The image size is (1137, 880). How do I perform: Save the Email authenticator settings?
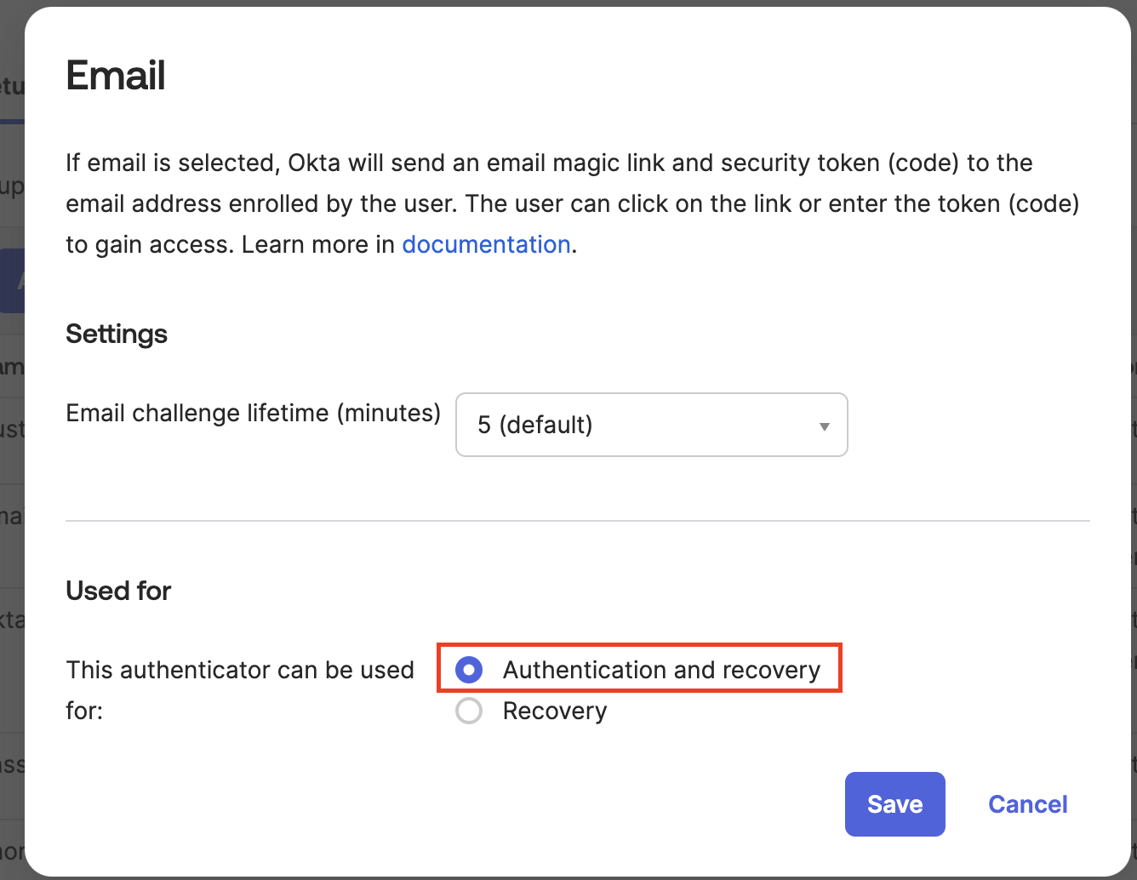pyautogui.click(x=894, y=803)
